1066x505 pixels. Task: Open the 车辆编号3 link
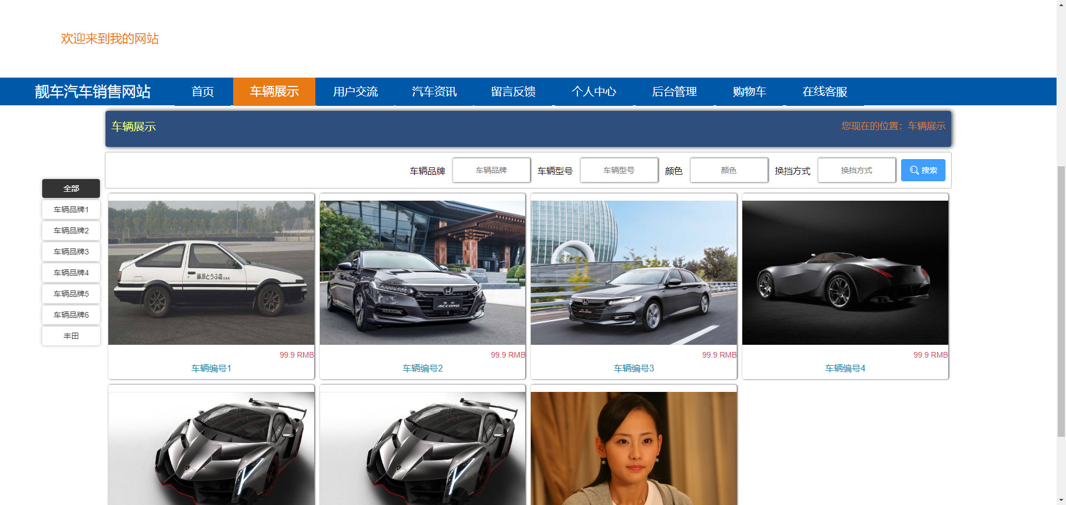(x=633, y=368)
